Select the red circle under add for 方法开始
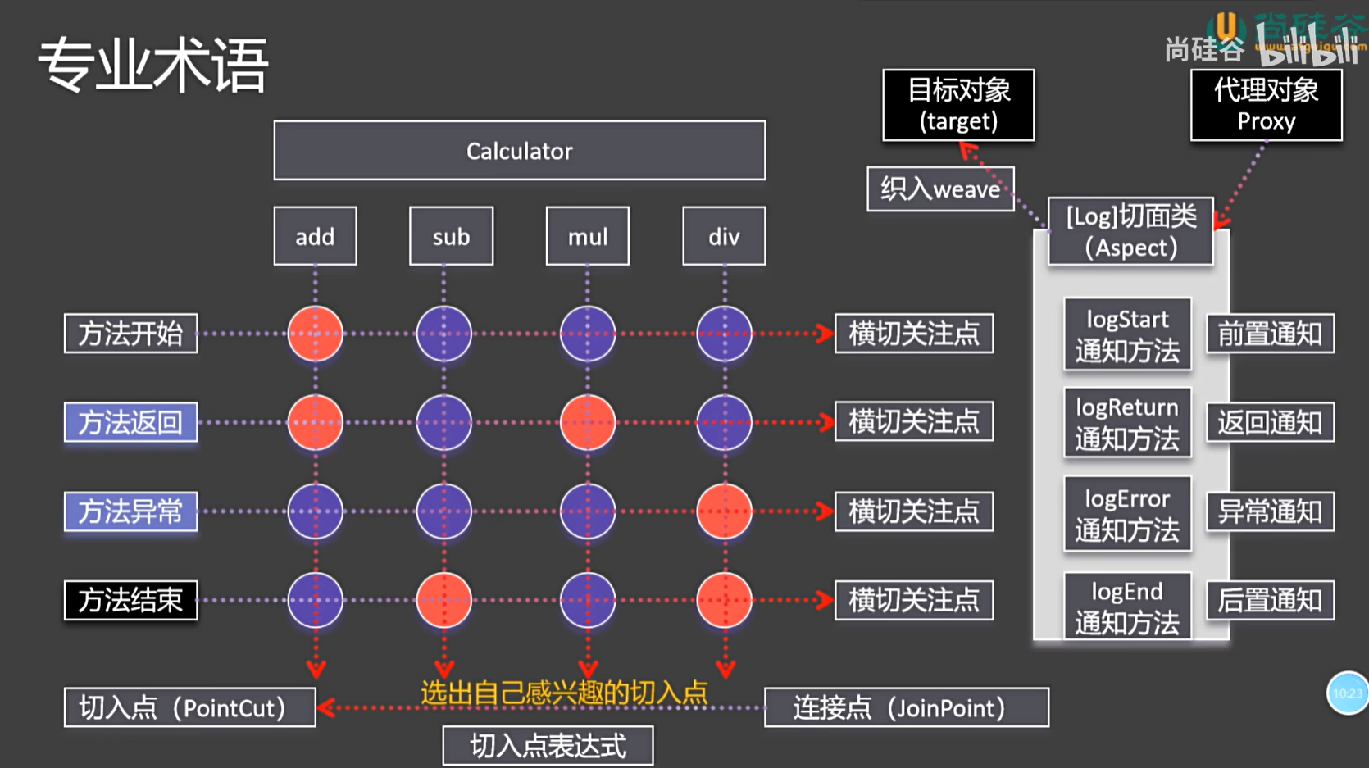 pos(314,333)
